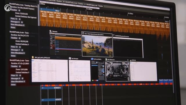Select text 'Zones: 5,913,906'
This screenshot has width=186, height=105.
22,69
